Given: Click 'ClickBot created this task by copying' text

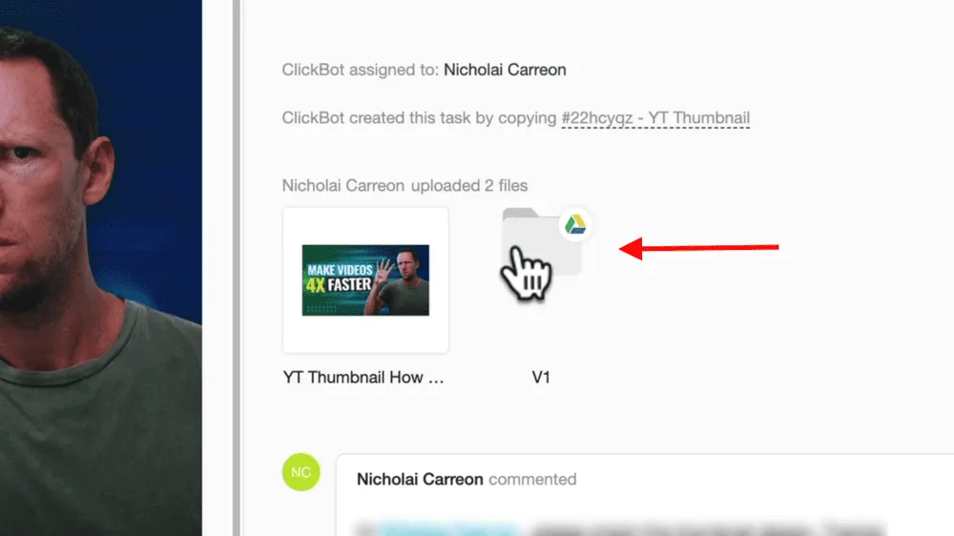Looking at the screenshot, I should click(x=419, y=118).
